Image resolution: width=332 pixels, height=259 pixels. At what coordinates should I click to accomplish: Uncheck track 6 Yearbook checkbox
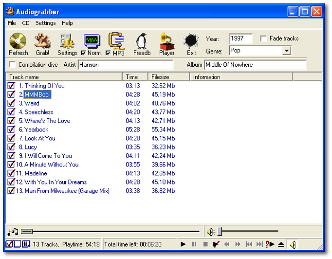pos(11,129)
